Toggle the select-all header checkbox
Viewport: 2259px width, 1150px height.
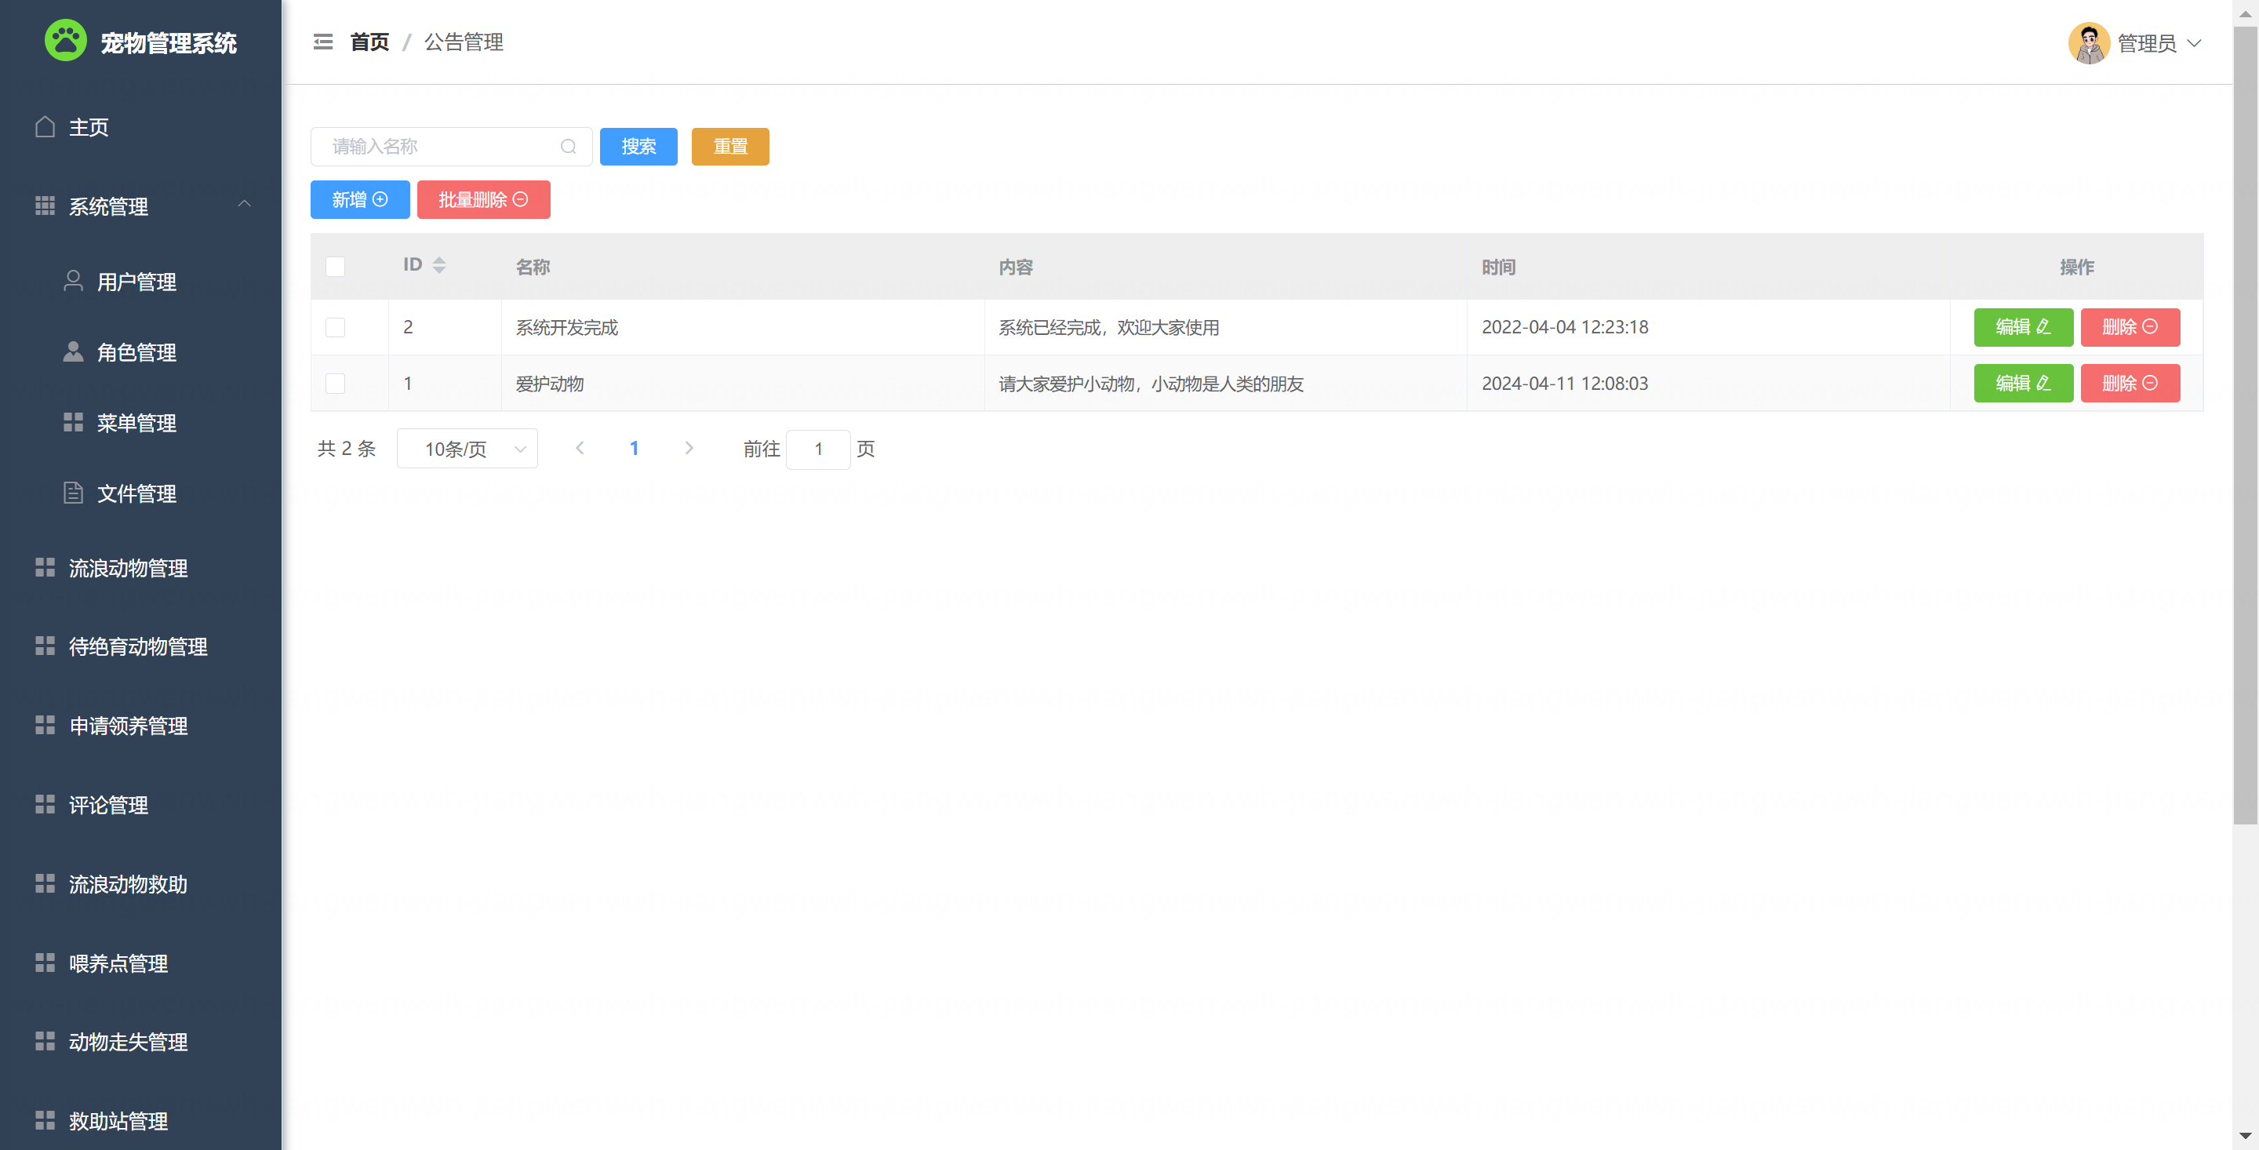pyautogui.click(x=335, y=267)
